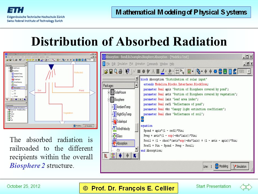This screenshot has height=194, width=258.
Task: Click yellow rectangle tool in small Icon window
Action: (27, 60)
